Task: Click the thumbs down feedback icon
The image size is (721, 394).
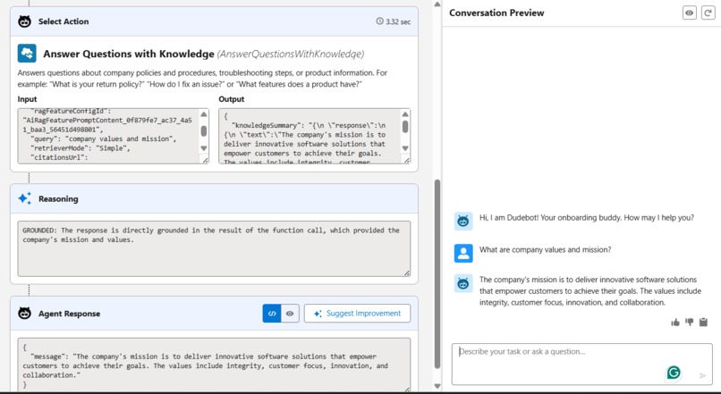Action: 690,323
